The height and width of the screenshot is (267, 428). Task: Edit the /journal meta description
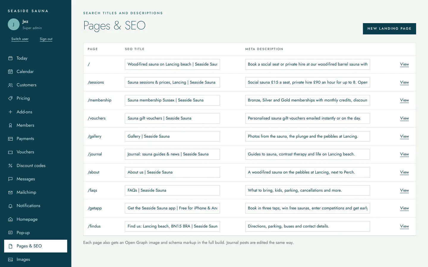point(308,154)
